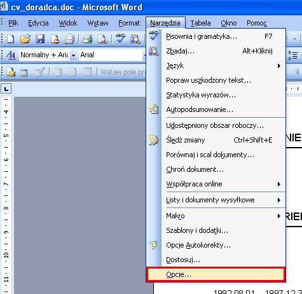The width and height of the screenshot is (302, 294).
Task: Select Zbadaj from the menu
Action: click(x=216, y=51)
